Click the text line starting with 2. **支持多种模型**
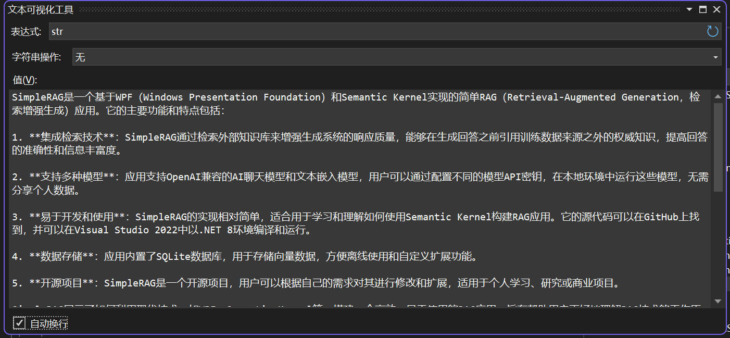The height and width of the screenshot is (338, 730). click(x=360, y=178)
